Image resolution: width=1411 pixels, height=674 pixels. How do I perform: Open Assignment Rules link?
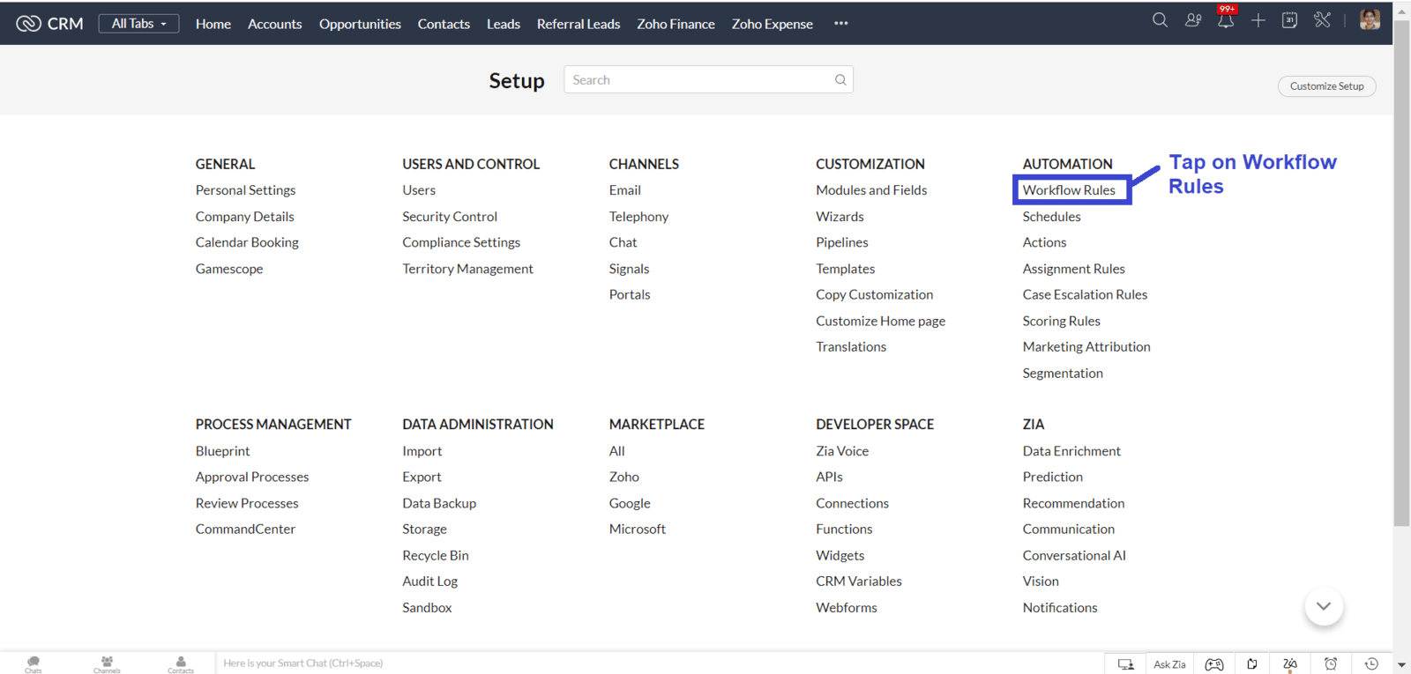[1074, 269]
